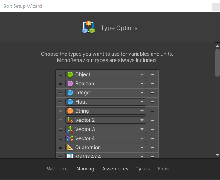Remove the Quaternion type with minus
This screenshot has height=180, width=220.
(x=153, y=148)
